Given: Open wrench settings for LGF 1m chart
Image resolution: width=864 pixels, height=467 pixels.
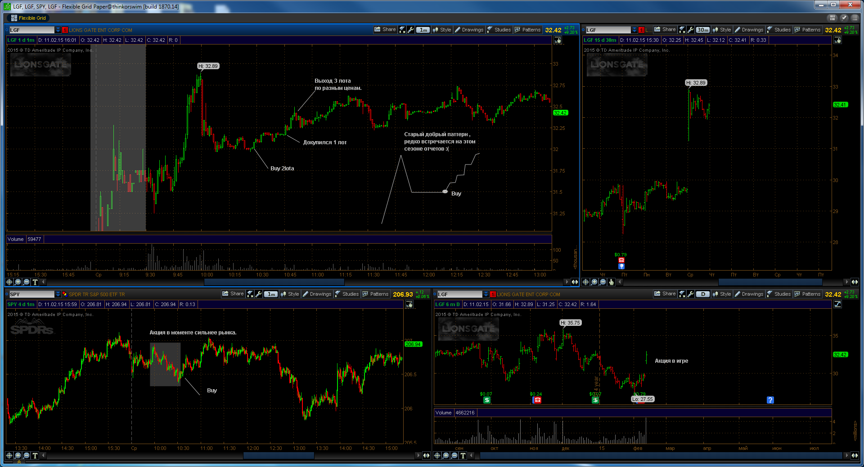Looking at the screenshot, I should click(410, 30).
